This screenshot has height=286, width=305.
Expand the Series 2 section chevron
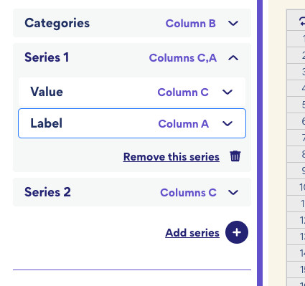tap(233, 192)
